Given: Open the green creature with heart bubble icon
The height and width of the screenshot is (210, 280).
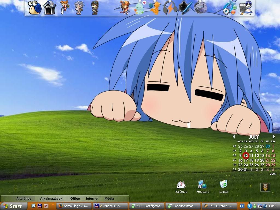Looking at the screenshot, I should (139, 8).
